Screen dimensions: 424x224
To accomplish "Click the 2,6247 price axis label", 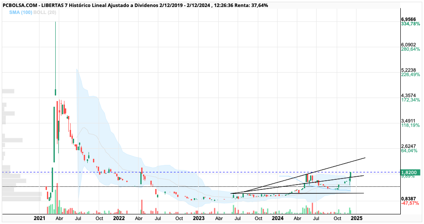I will [409, 146].
